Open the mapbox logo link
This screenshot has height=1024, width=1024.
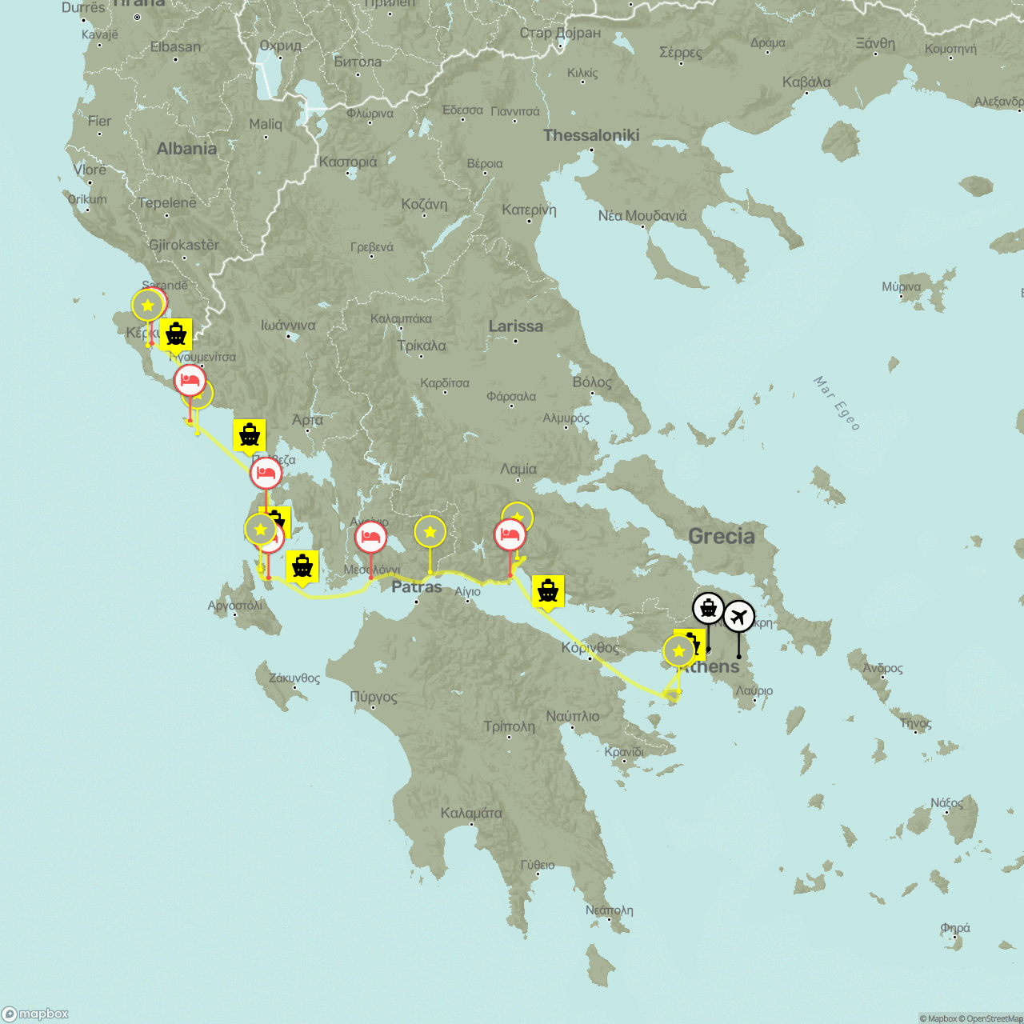pyautogui.click(x=35, y=1014)
